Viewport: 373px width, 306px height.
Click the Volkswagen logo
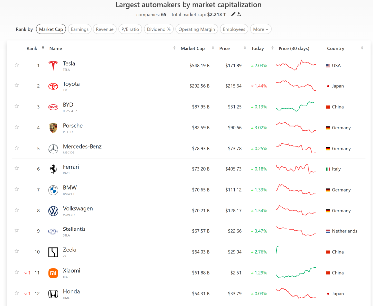click(x=53, y=211)
